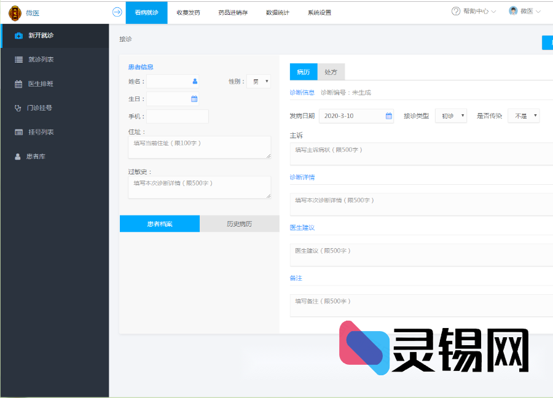Image resolution: width=553 pixels, height=398 pixels.
Task: Switch to the 历史病历 tab
Action: (239, 224)
